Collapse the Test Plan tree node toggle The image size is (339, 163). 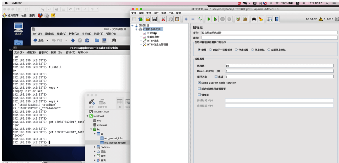(132, 25)
